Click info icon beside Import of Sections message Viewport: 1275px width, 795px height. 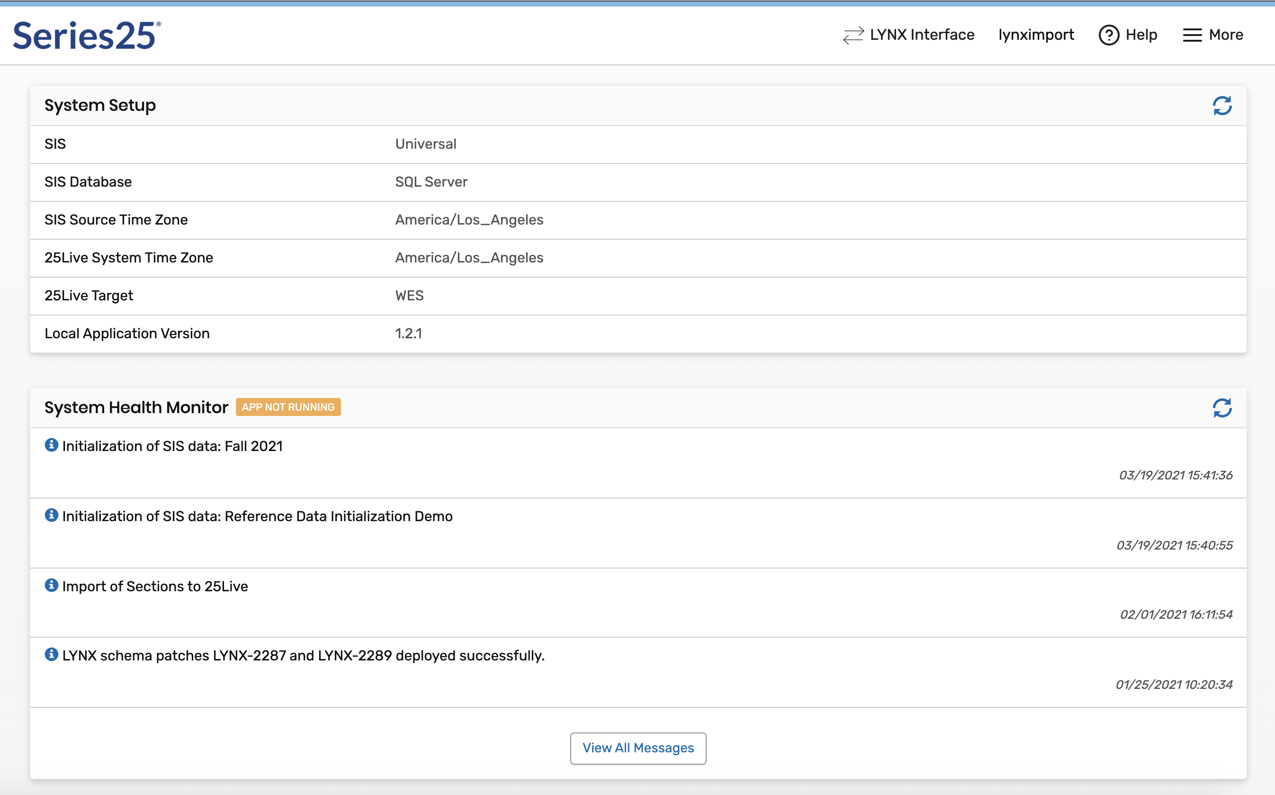pos(51,585)
